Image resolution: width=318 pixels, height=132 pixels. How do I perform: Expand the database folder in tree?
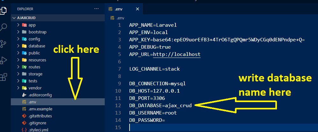(x=37, y=46)
